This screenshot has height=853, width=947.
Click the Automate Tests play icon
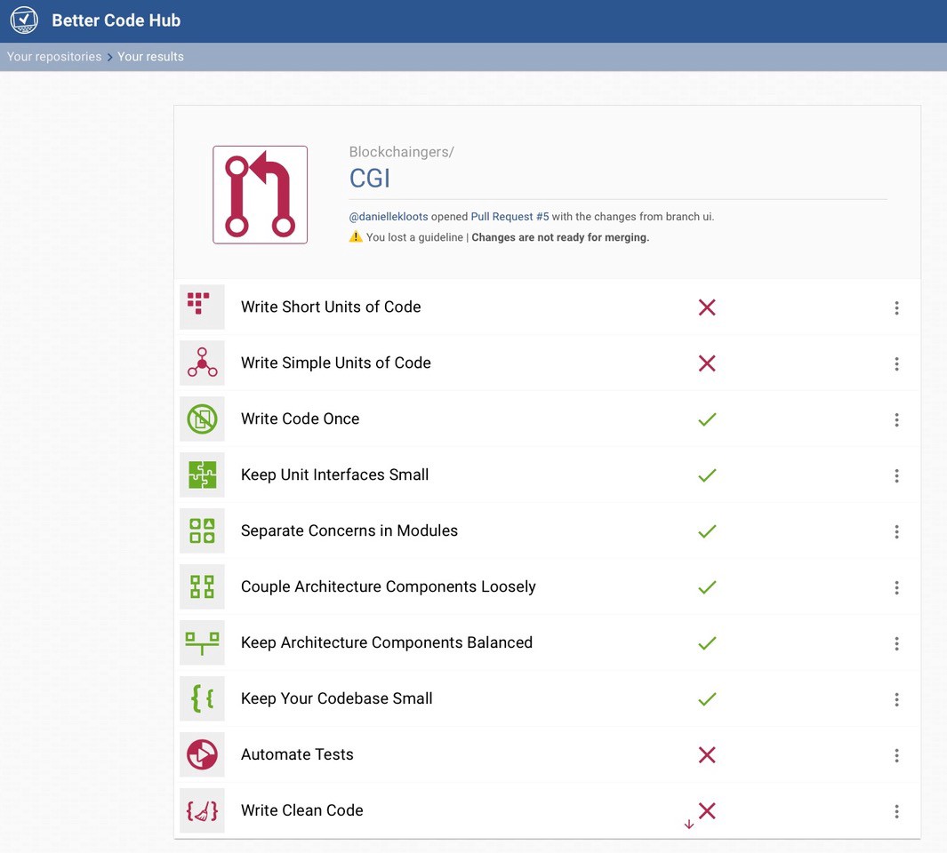[x=202, y=754]
